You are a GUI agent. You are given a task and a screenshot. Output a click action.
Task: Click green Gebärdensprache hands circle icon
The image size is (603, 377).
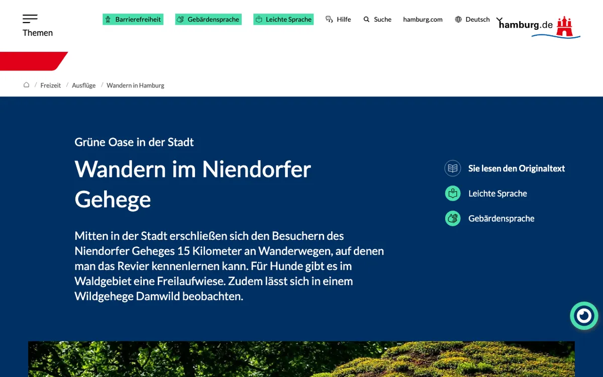tap(453, 219)
